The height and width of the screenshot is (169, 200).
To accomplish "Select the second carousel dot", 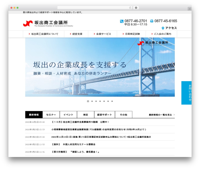I will click(92, 101).
